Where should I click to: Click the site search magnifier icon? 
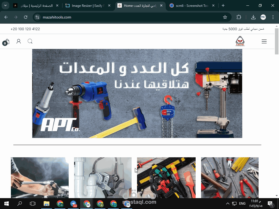click(x=30, y=41)
